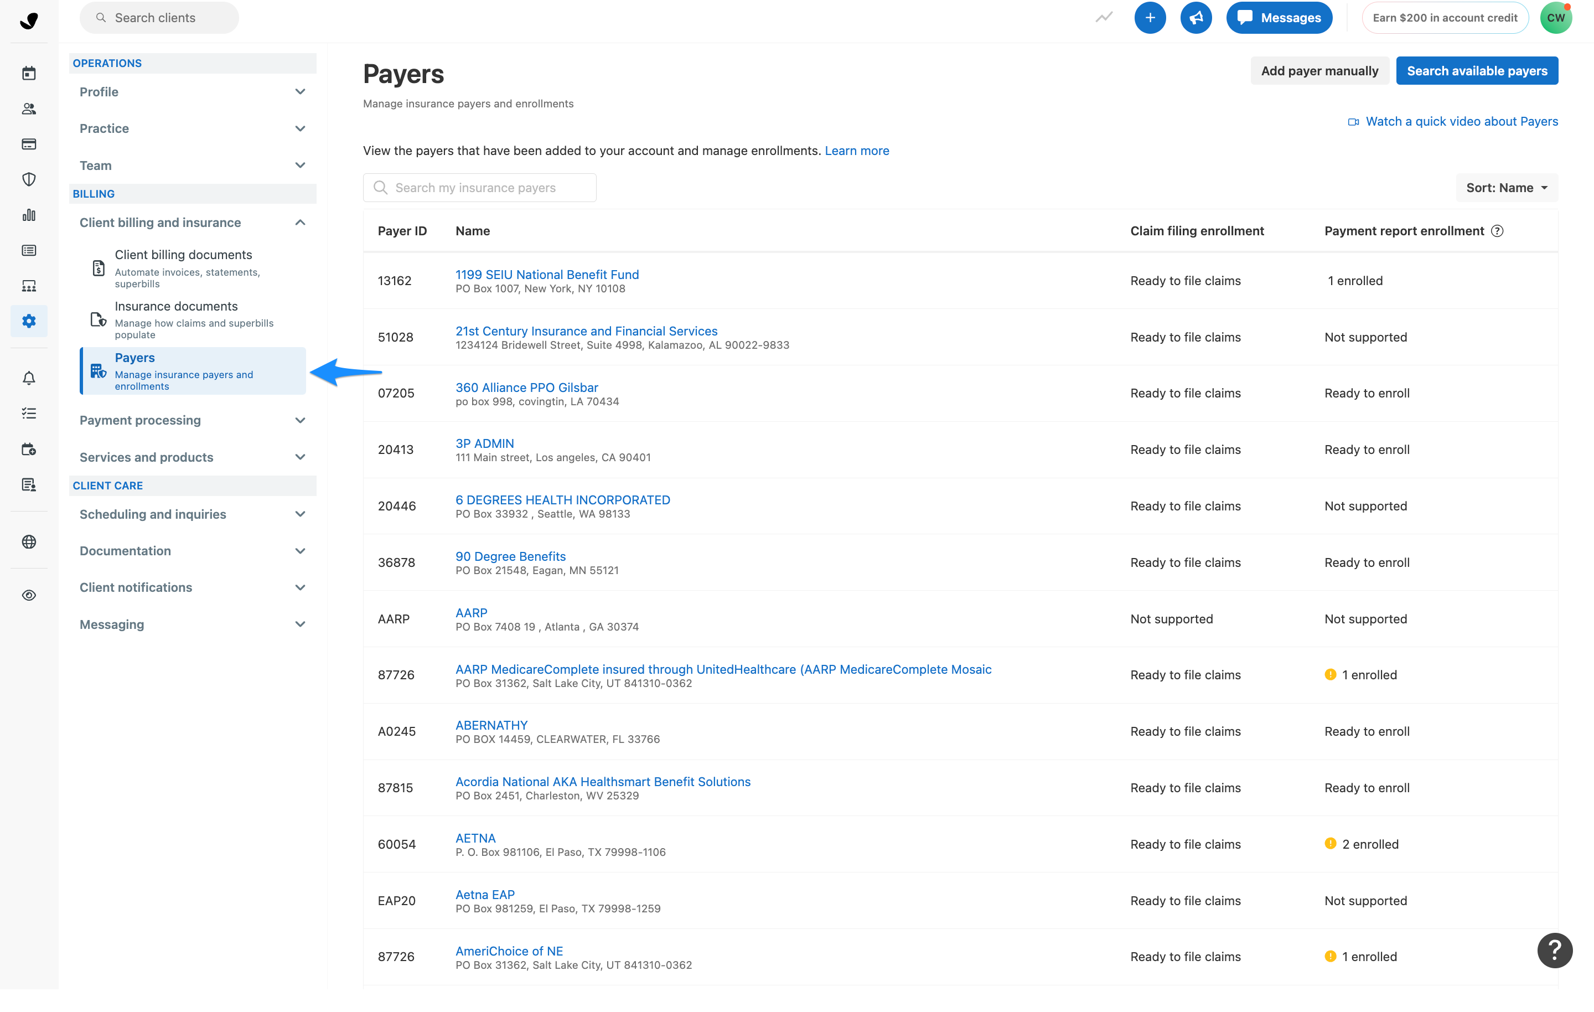Open the dark question mark help bubble

(x=1555, y=951)
